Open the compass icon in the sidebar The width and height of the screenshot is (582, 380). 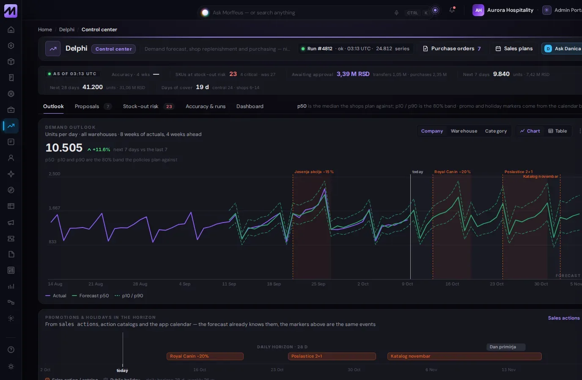pos(11,190)
